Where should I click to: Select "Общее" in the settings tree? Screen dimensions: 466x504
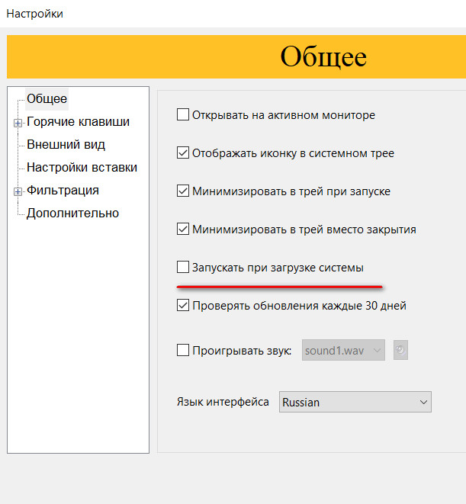click(x=47, y=98)
